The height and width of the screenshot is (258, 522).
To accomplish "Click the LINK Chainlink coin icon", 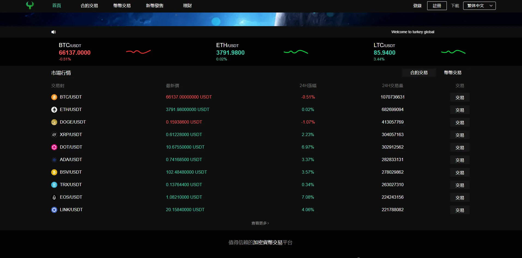I will click(54, 210).
